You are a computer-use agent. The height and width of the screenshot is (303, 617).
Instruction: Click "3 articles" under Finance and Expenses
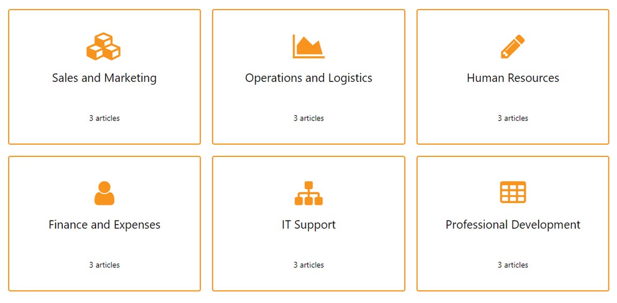click(x=104, y=265)
